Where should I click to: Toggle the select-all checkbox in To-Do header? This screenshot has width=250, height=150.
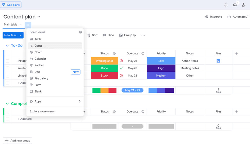7,53
